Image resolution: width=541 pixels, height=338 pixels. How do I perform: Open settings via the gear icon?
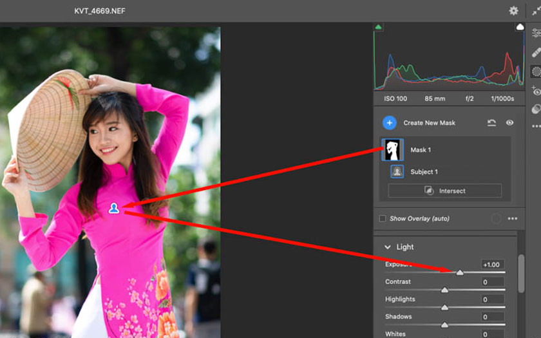click(x=513, y=11)
